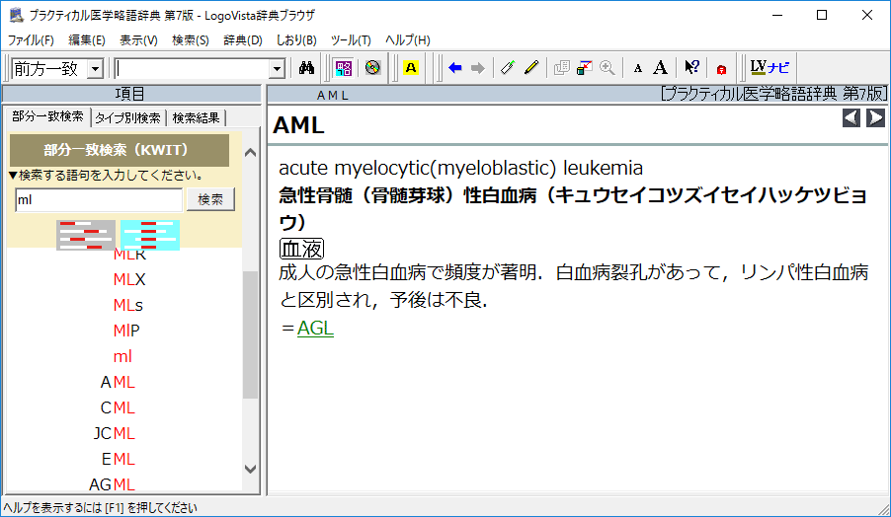Click the 項目 panel header
Image resolution: width=891 pixels, height=517 pixels.
pos(130,94)
